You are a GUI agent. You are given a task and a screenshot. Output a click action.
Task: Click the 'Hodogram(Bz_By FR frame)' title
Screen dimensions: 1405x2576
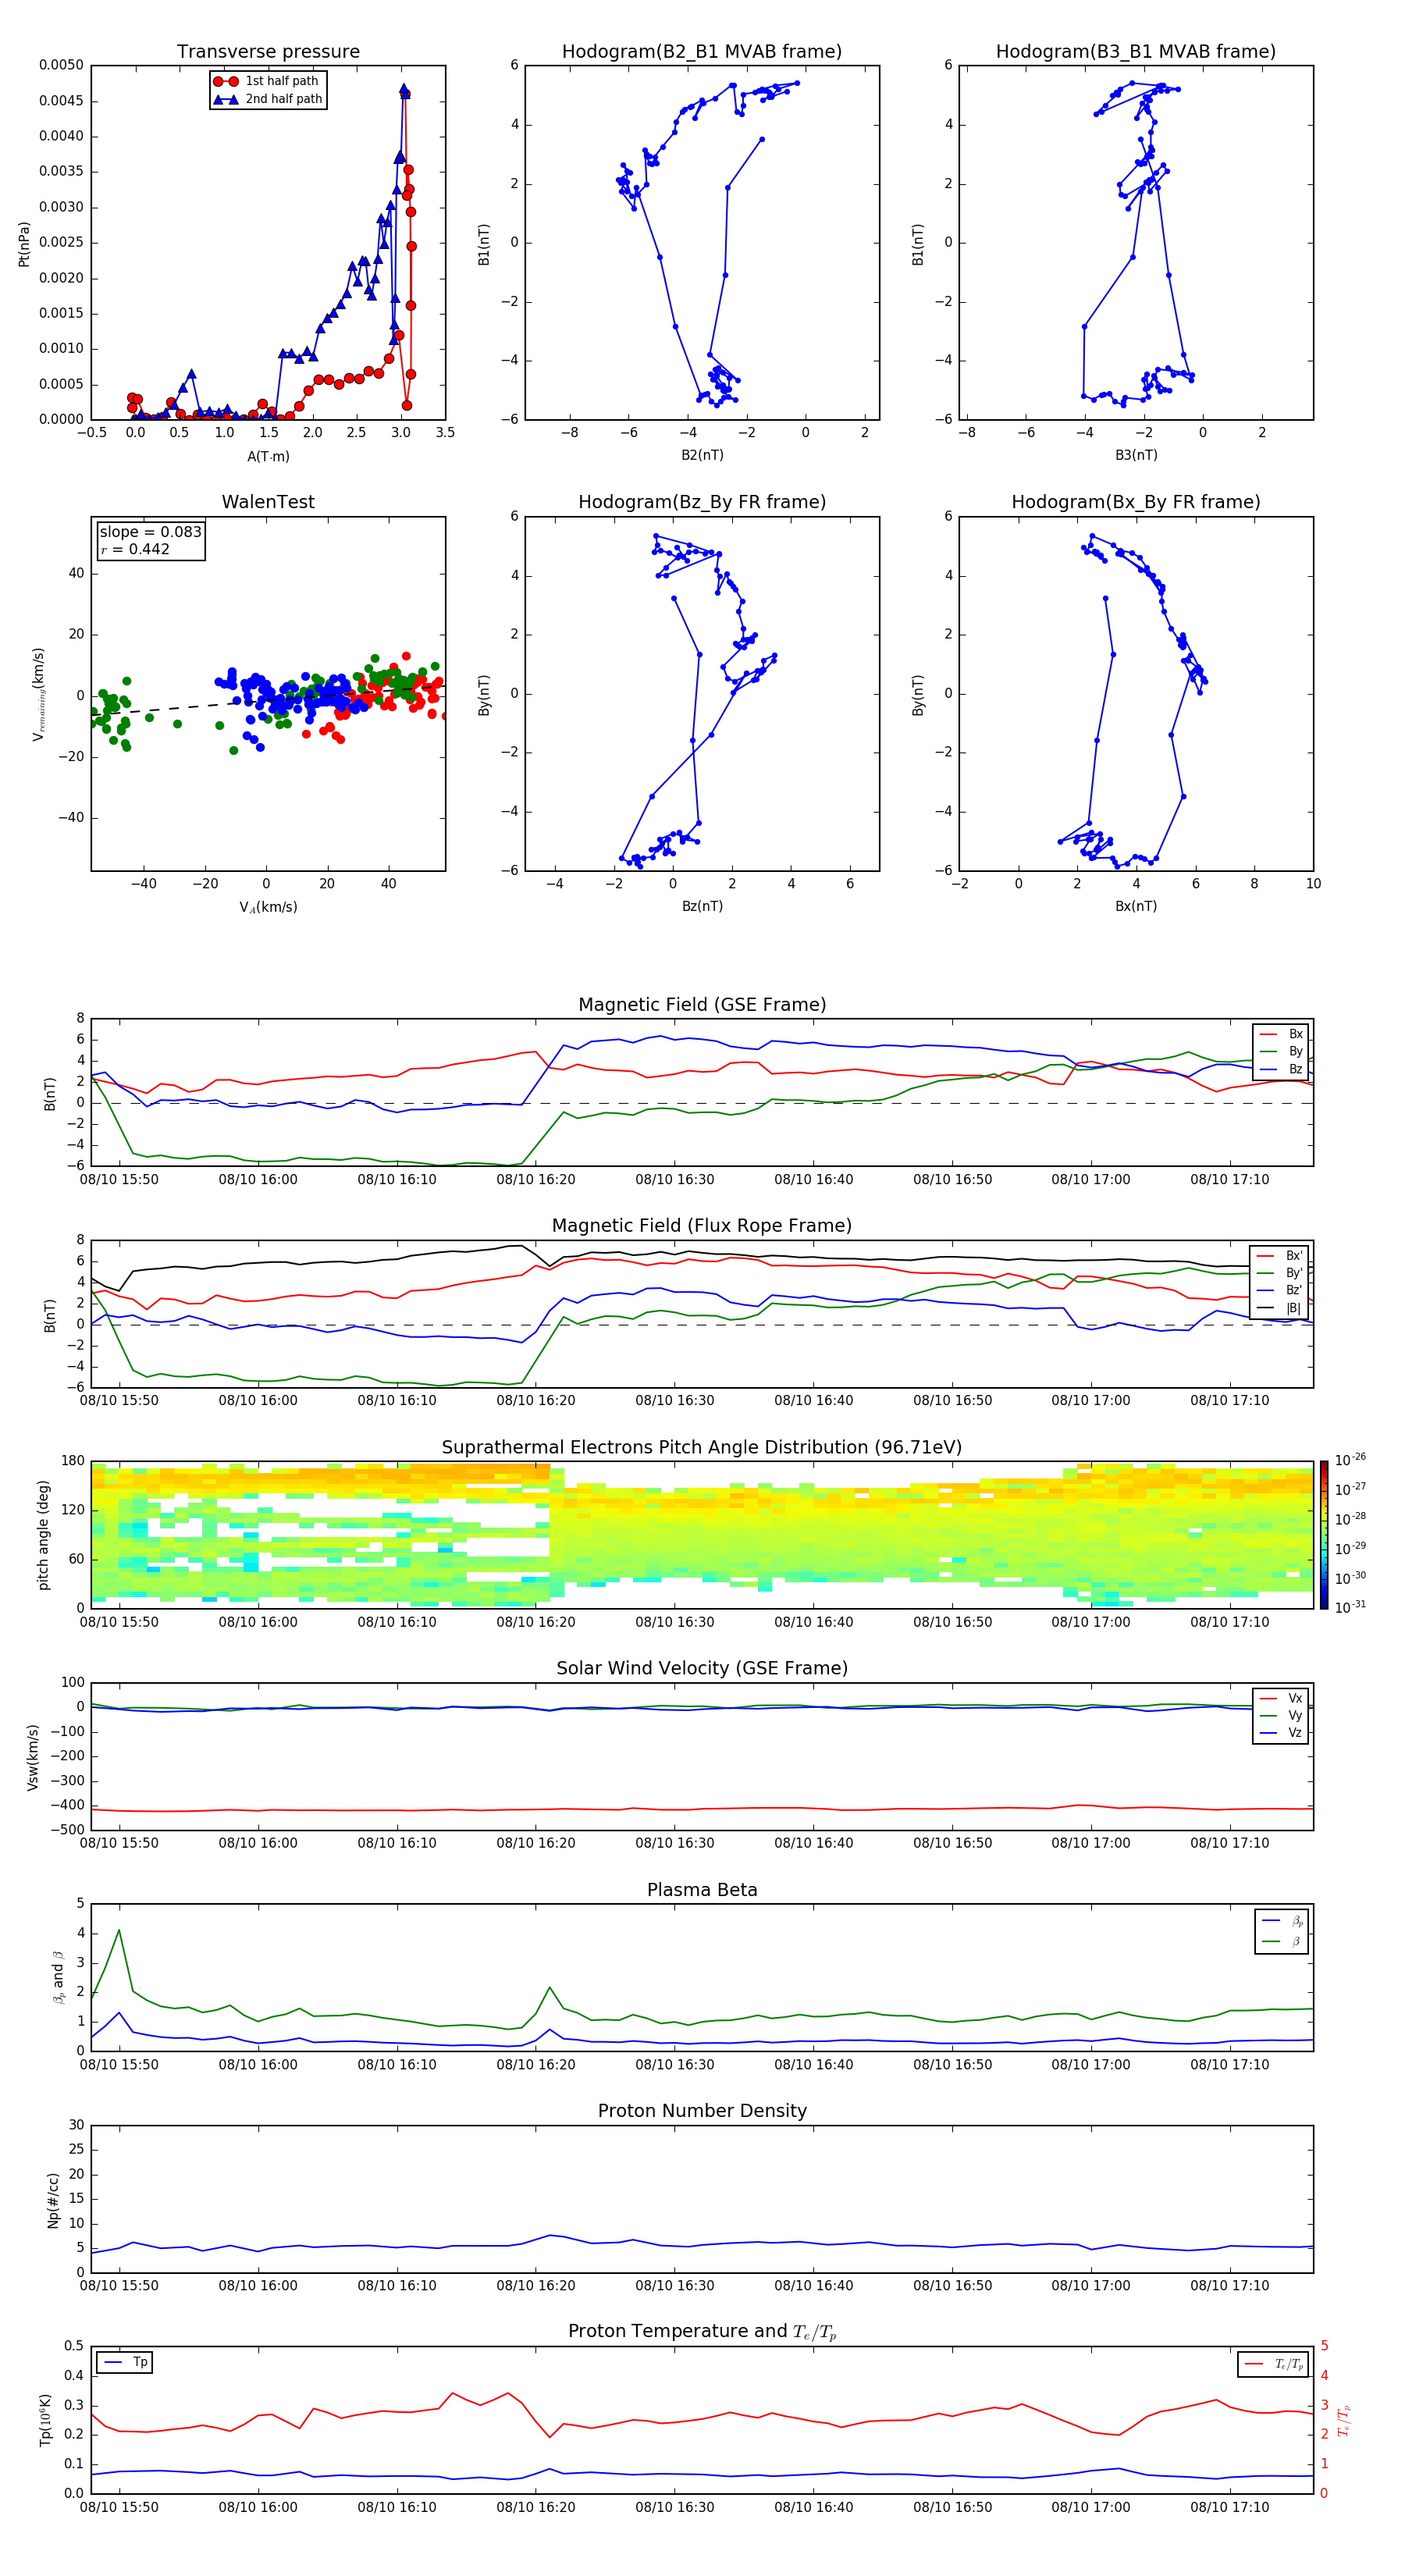coord(702,502)
